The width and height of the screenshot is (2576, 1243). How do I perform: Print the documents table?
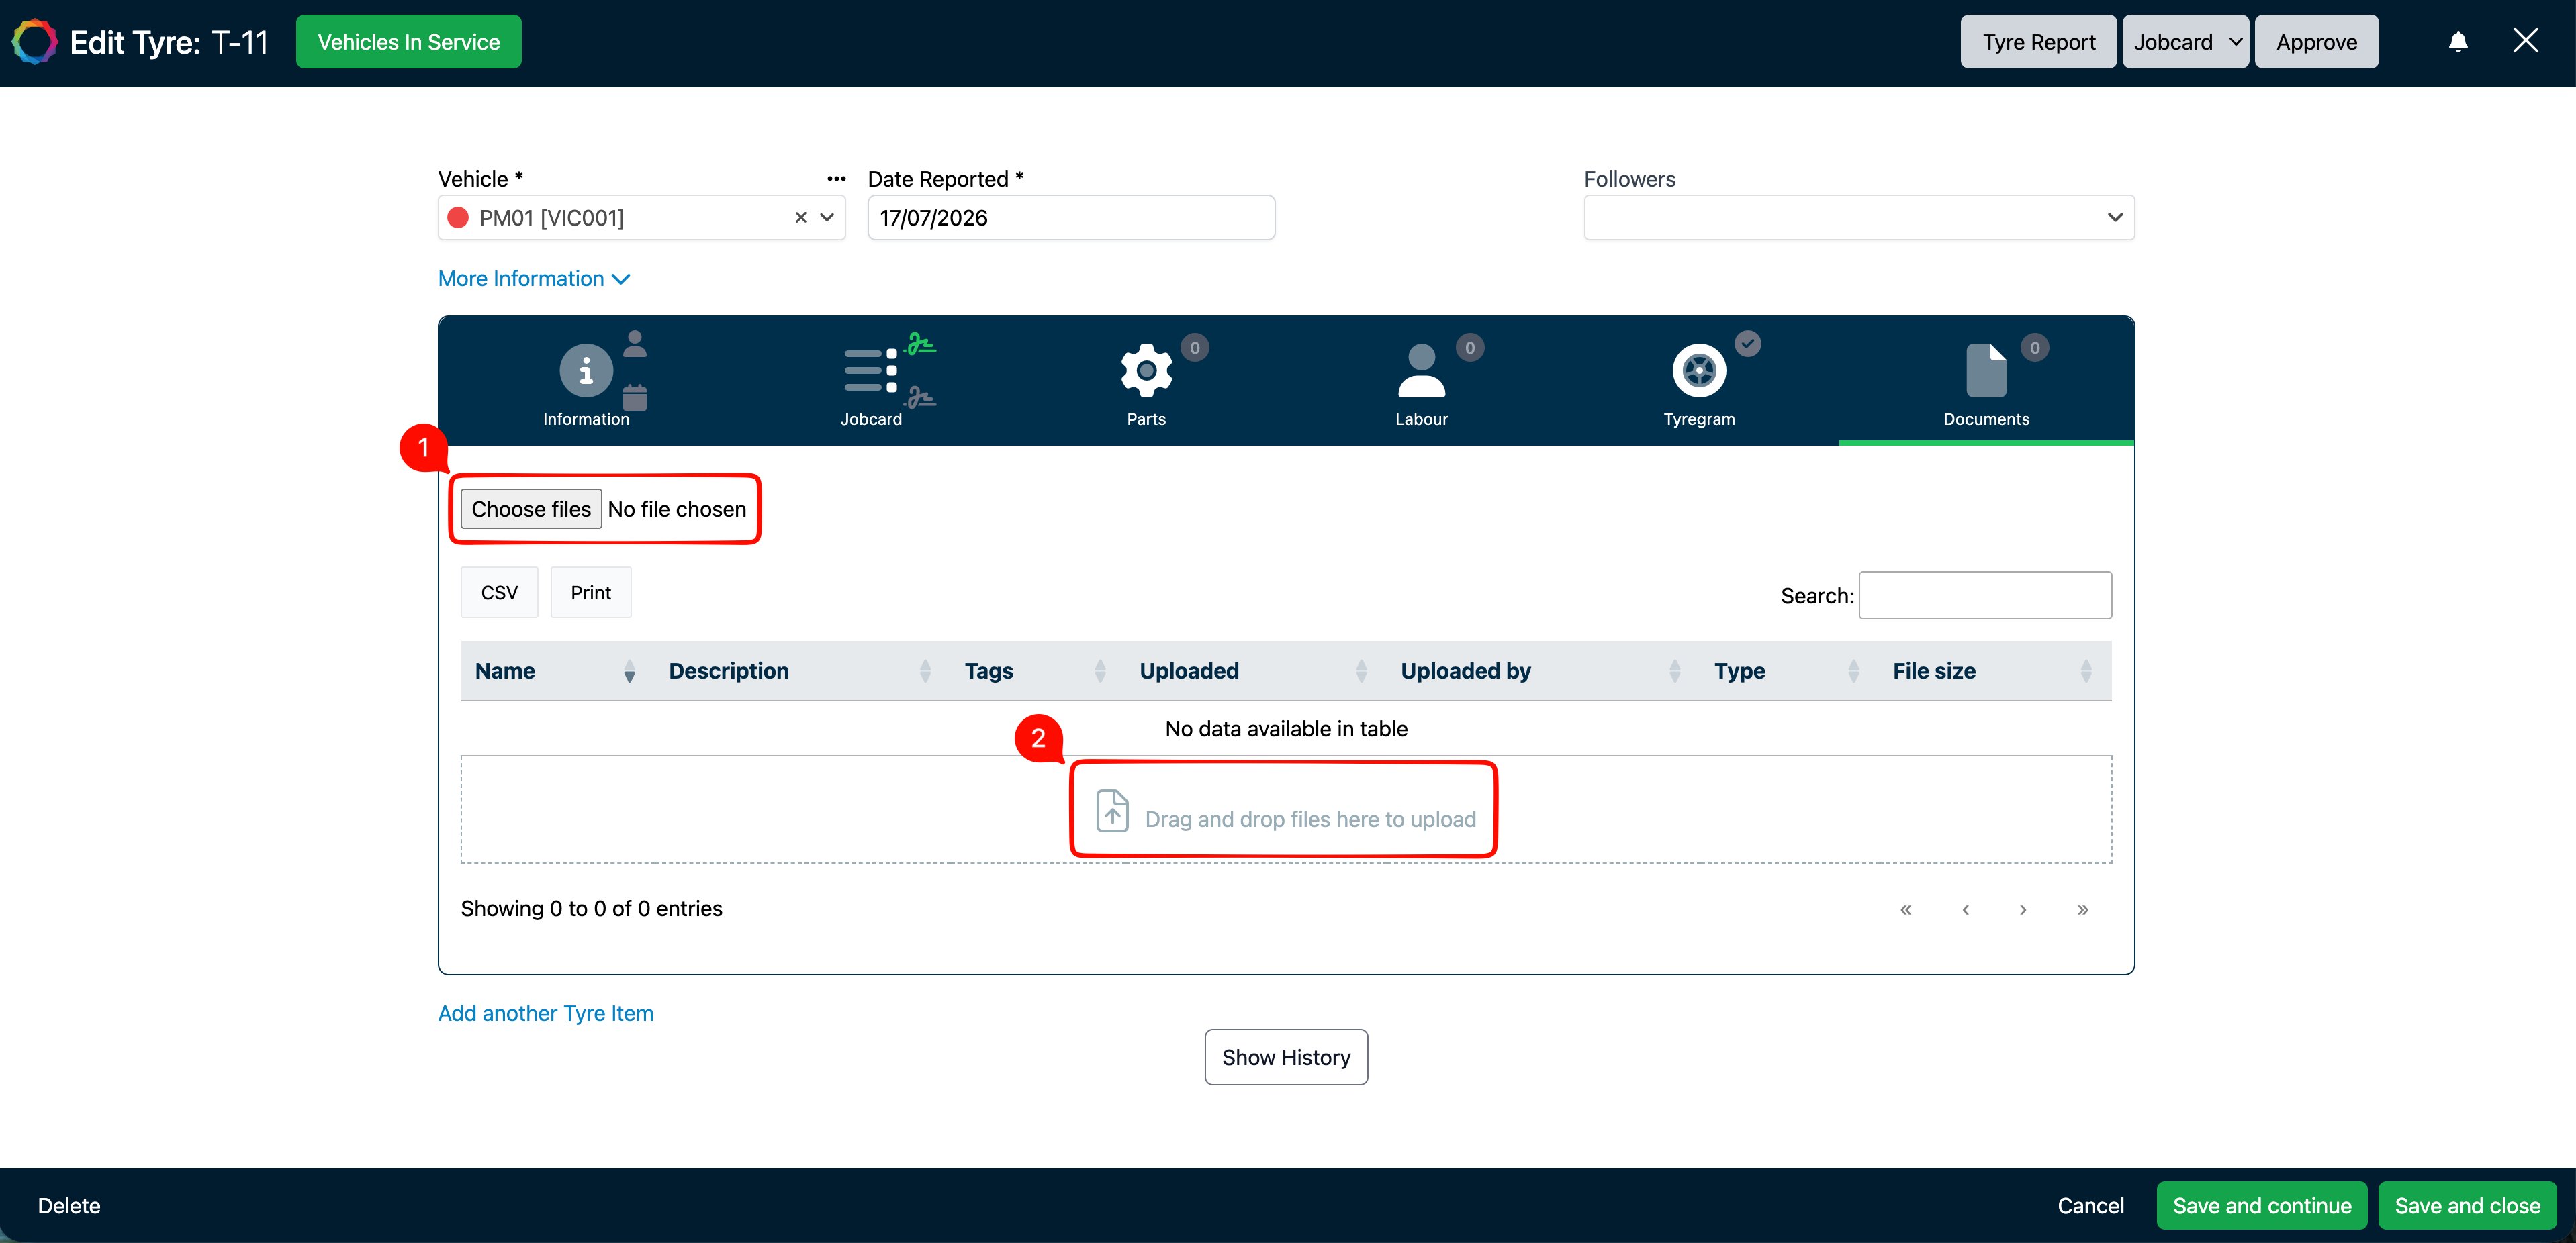(591, 593)
